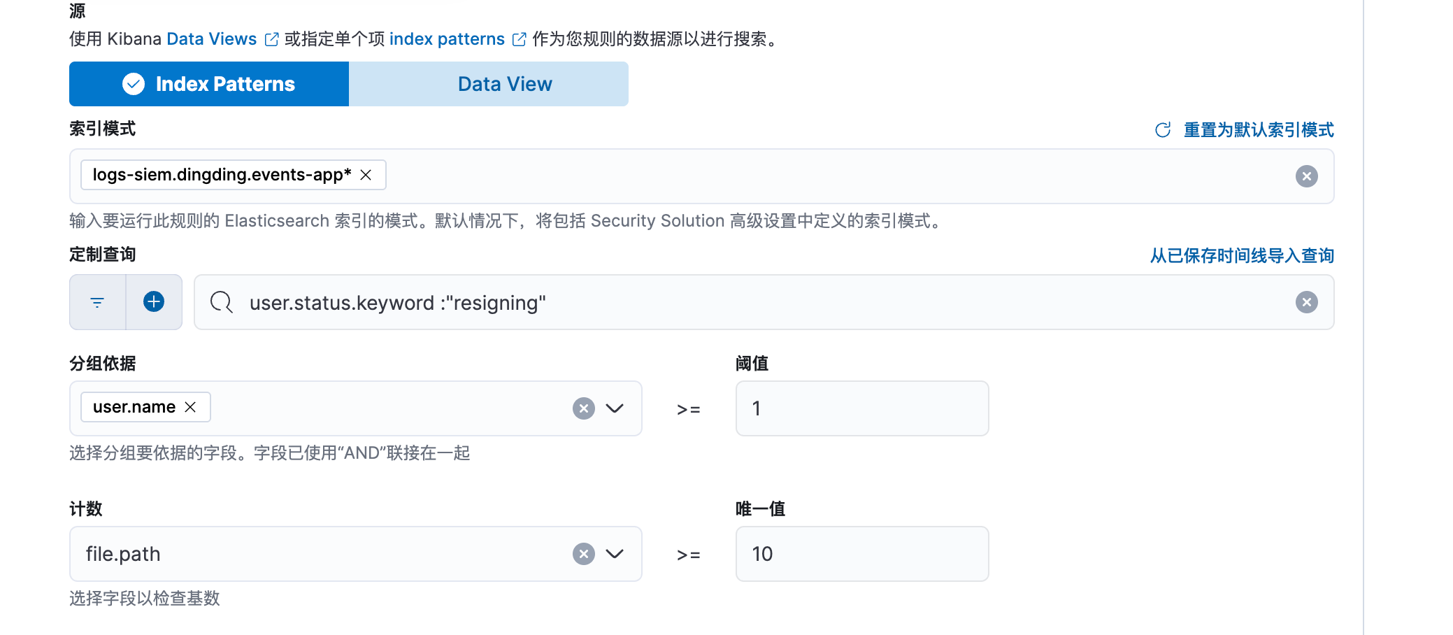
Task: Clear the custom query text
Action: (x=1306, y=302)
